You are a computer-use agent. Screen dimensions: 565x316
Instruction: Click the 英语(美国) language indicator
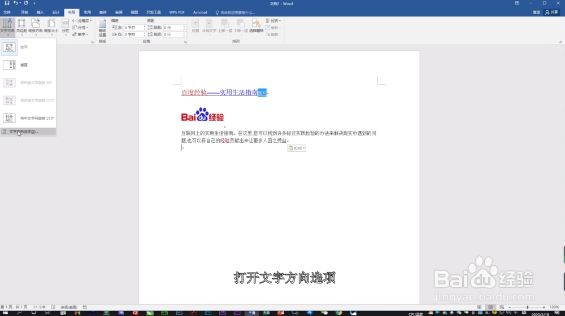69,308
